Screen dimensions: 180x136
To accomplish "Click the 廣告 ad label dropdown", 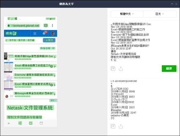I will [x=53, y=100].
